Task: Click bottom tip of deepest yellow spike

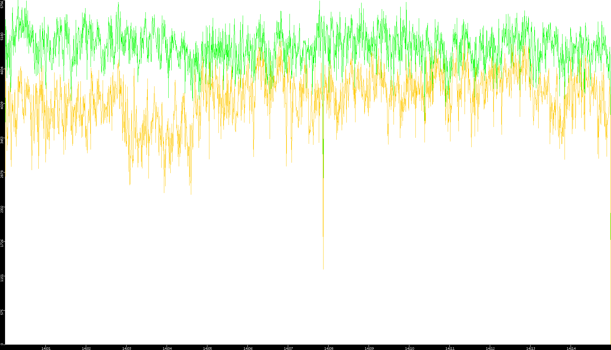Action: [323, 269]
